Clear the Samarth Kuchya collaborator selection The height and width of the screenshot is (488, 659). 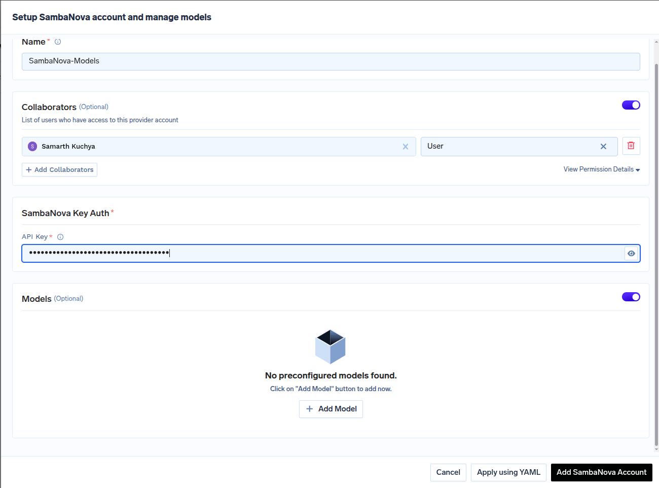tap(406, 147)
